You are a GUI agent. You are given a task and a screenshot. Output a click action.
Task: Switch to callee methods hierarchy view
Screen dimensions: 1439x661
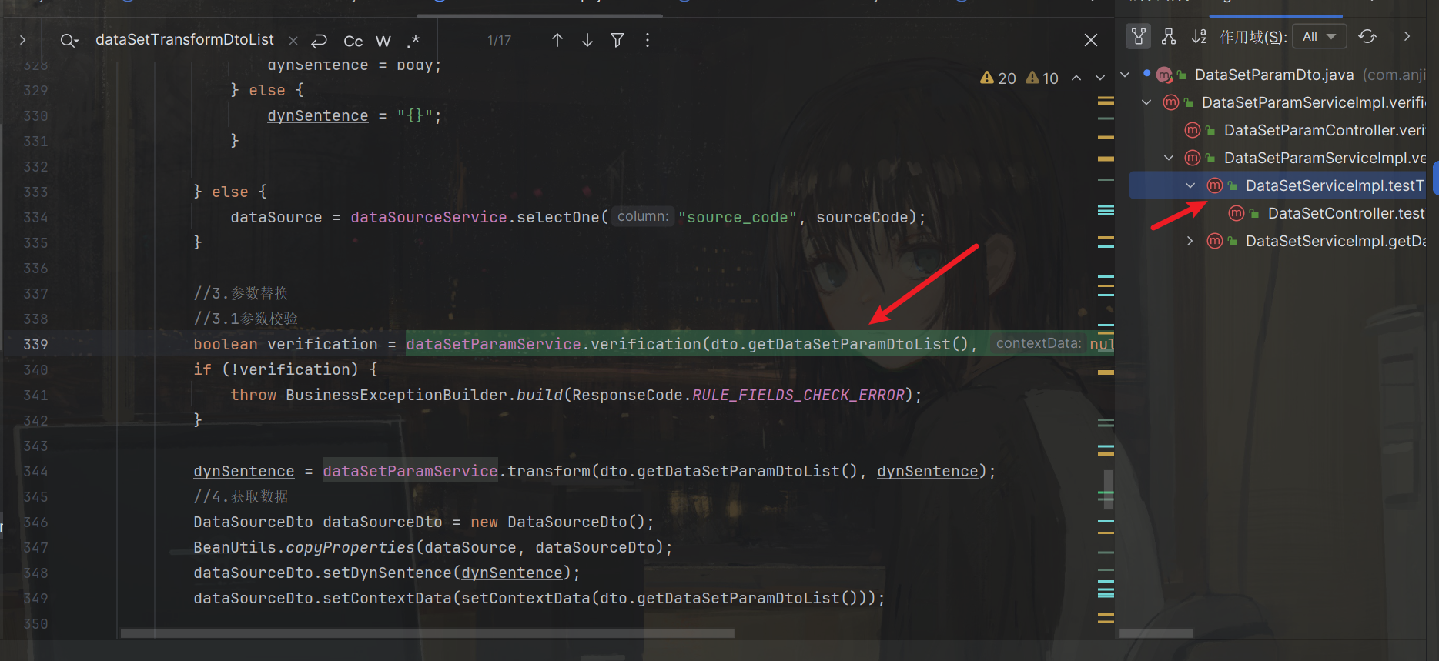coord(1169,36)
